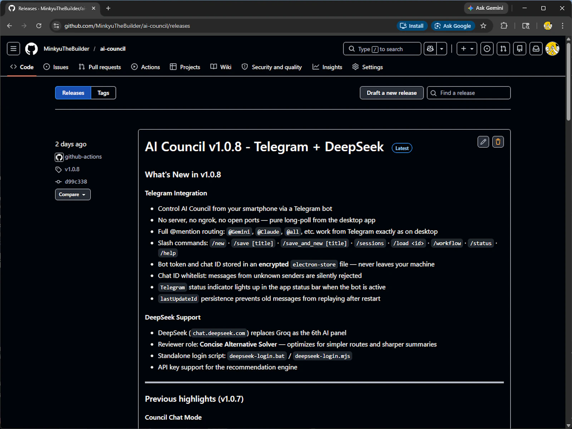Viewport: 572px width, 429px height.
Task: Open github-actions author link
Action: tap(83, 157)
